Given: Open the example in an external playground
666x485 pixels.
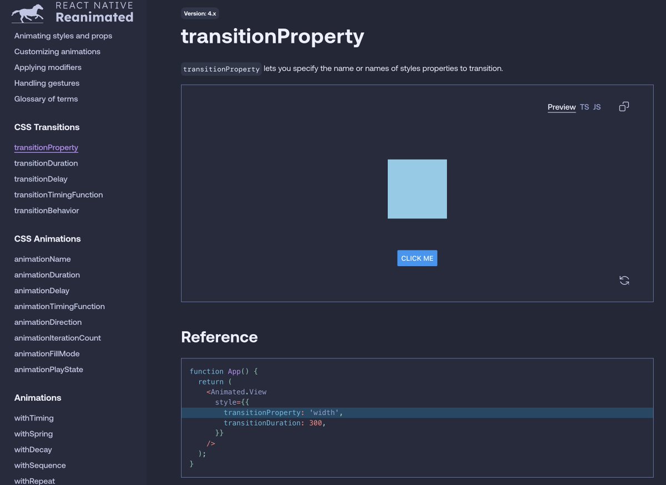Looking at the screenshot, I should click(x=623, y=106).
